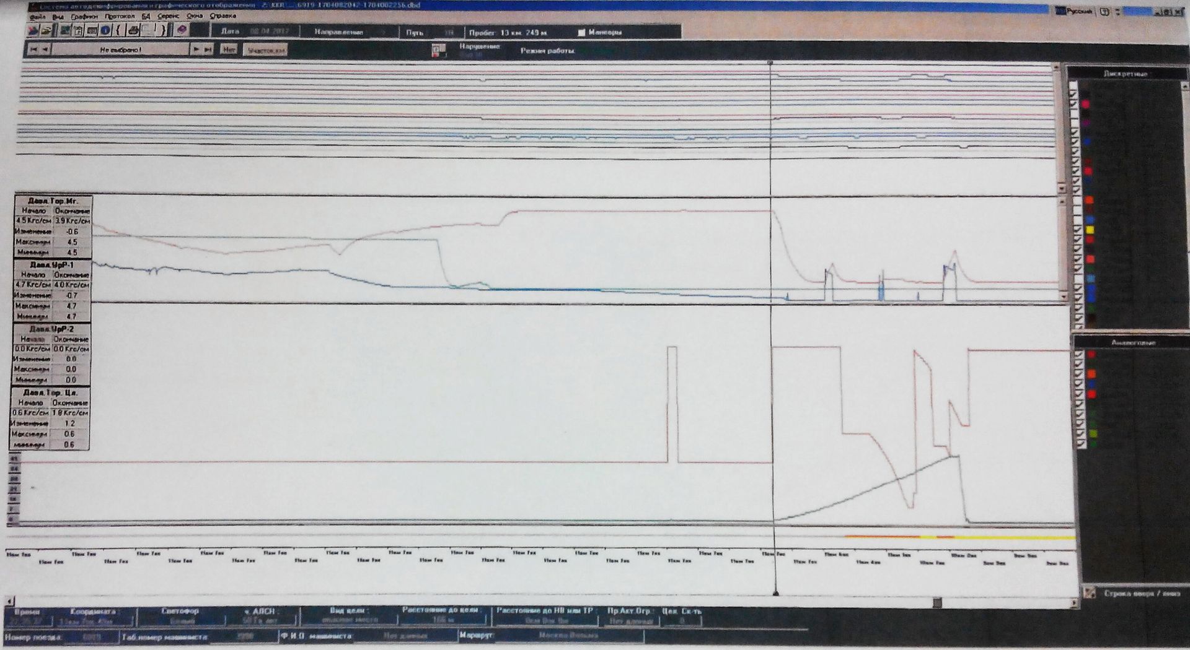Click the left curly brace toolbar icon
The height and width of the screenshot is (650, 1190).
pos(118,30)
